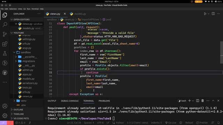The width and height of the screenshot is (223, 125).
Task: Open the Extensions view
Action: pos(5,44)
